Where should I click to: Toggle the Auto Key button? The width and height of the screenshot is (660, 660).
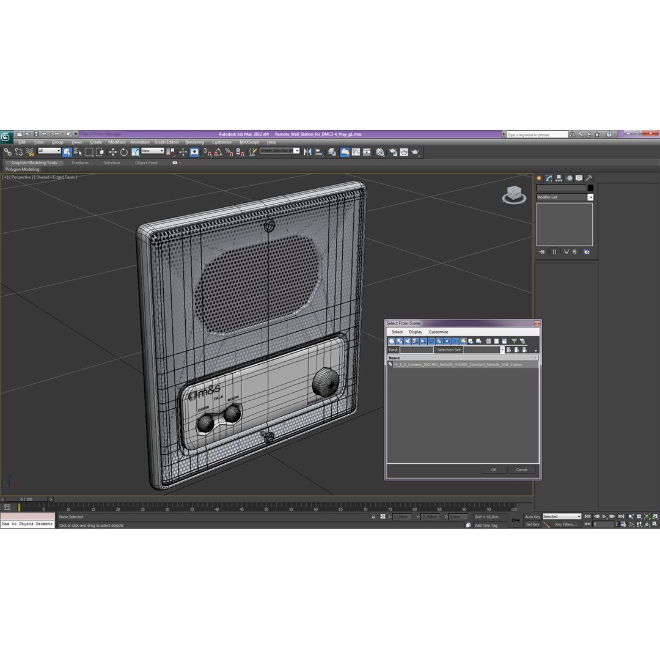tap(532, 516)
